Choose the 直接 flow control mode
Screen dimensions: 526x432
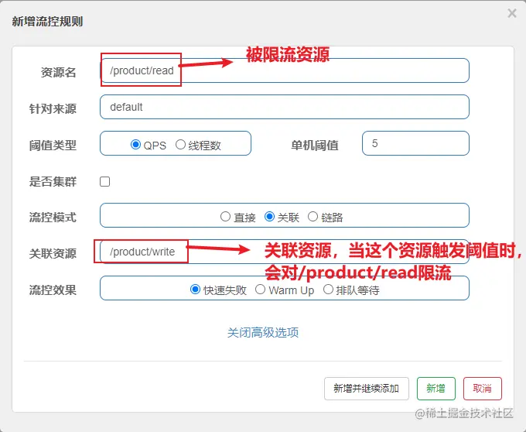[x=225, y=217]
